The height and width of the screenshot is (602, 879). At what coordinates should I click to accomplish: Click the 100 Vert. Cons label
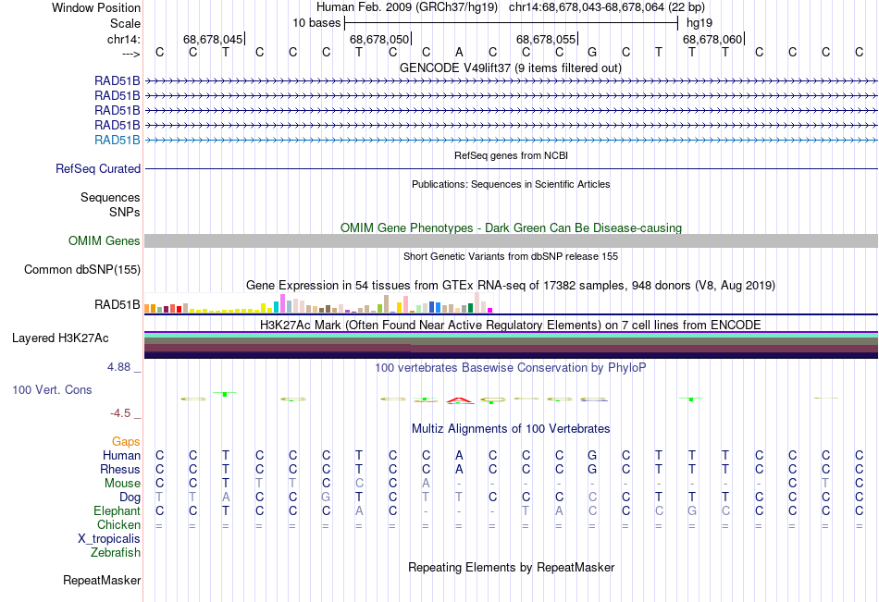(52, 390)
